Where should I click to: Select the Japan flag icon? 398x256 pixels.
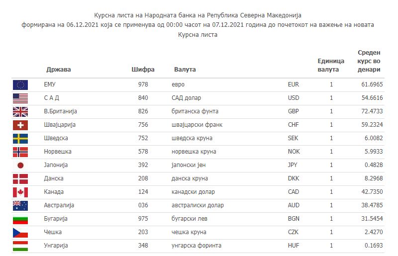[20, 166]
